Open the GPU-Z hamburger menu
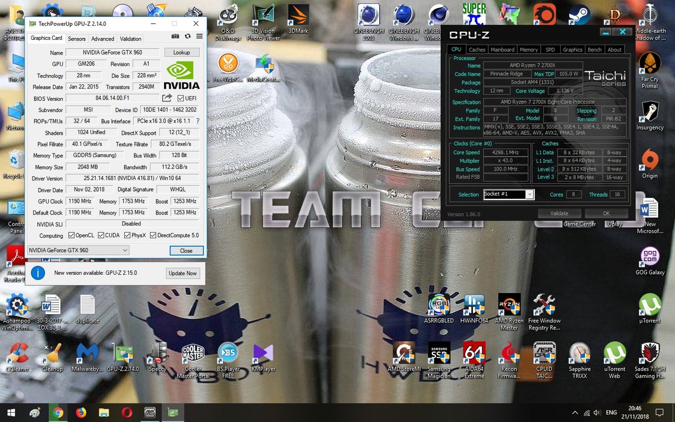This screenshot has width=675, height=422. (199, 36)
